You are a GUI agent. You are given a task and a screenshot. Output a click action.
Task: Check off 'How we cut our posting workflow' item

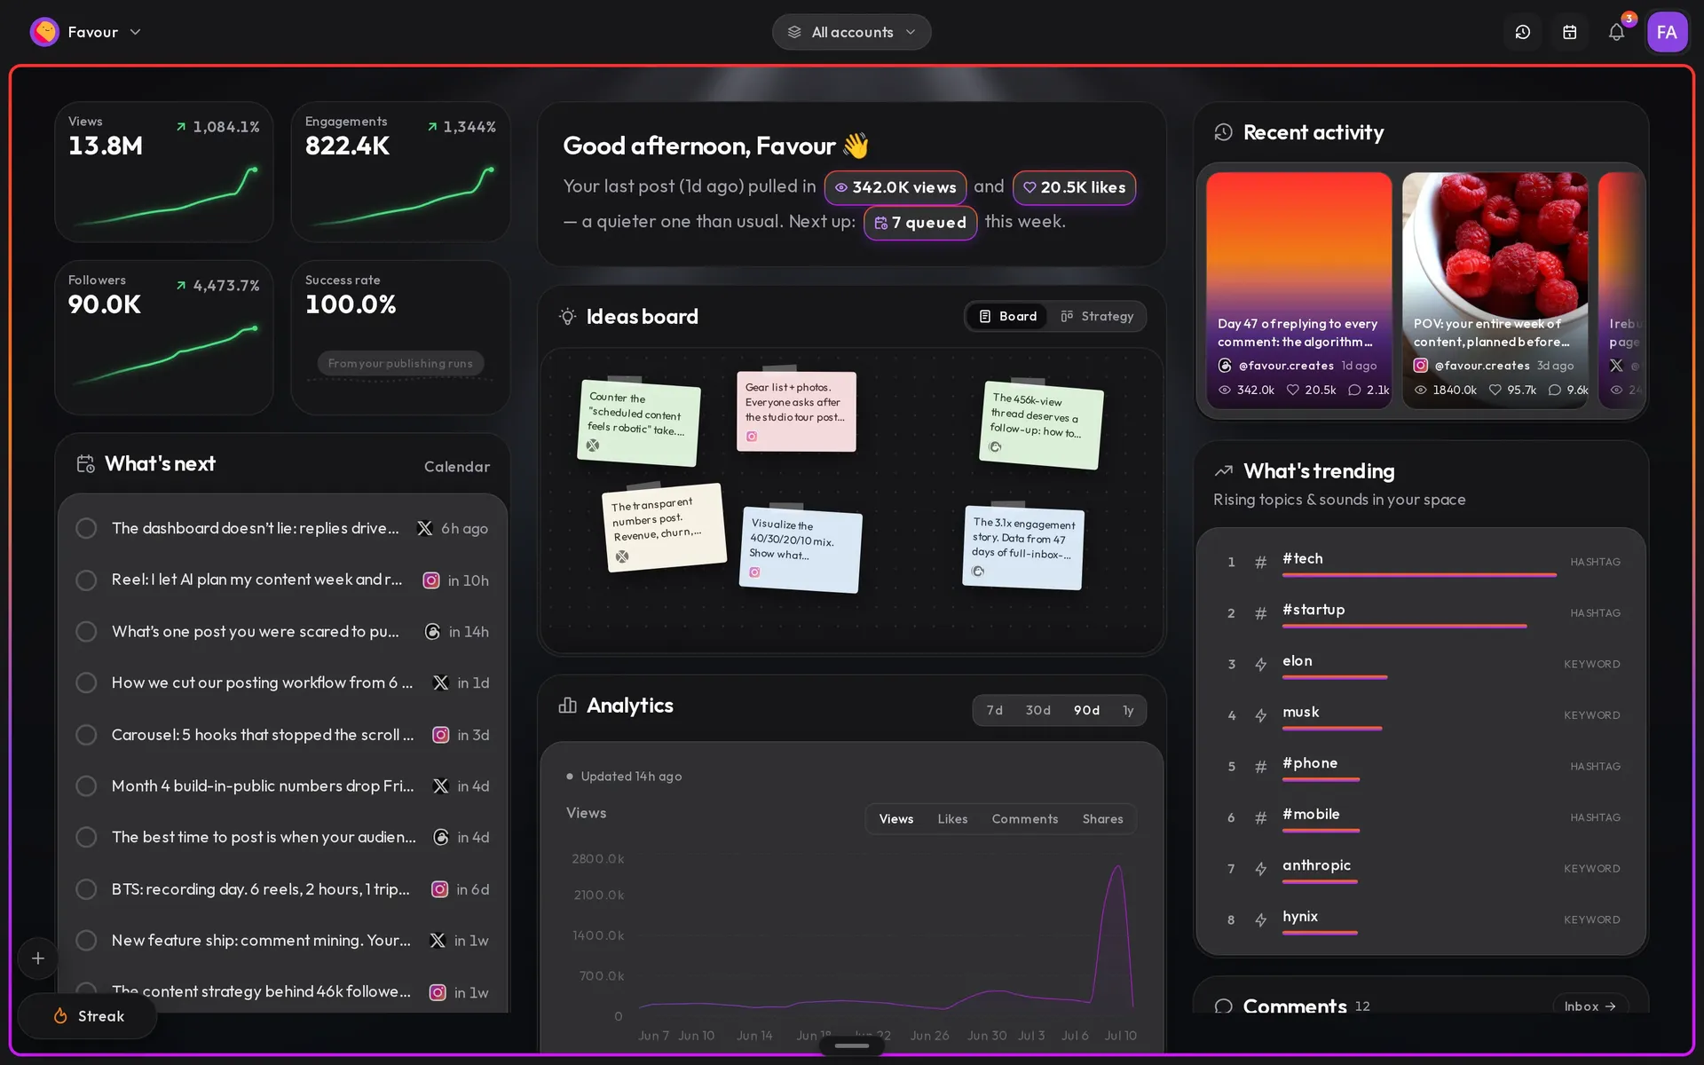pyautogui.click(x=86, y=682)
